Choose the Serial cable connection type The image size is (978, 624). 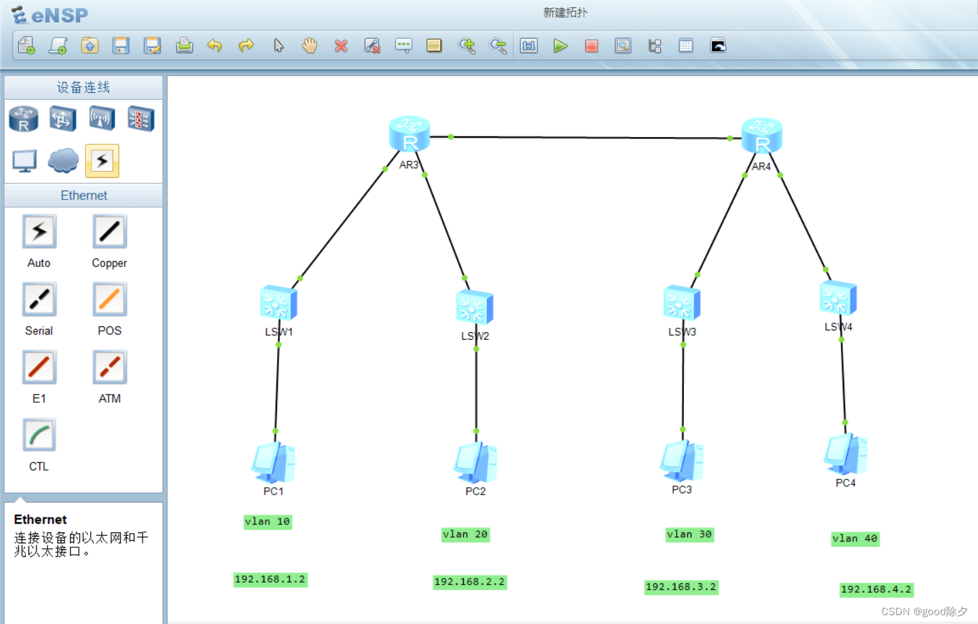tap(39, 298)
